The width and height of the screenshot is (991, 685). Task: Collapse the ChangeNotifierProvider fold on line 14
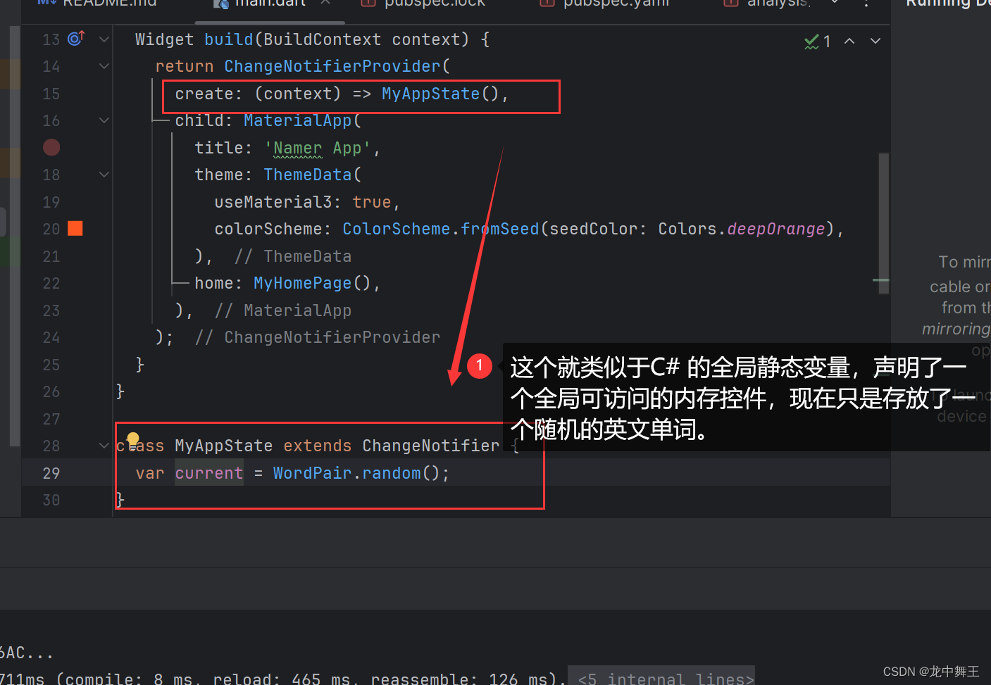tap(104, 66)
